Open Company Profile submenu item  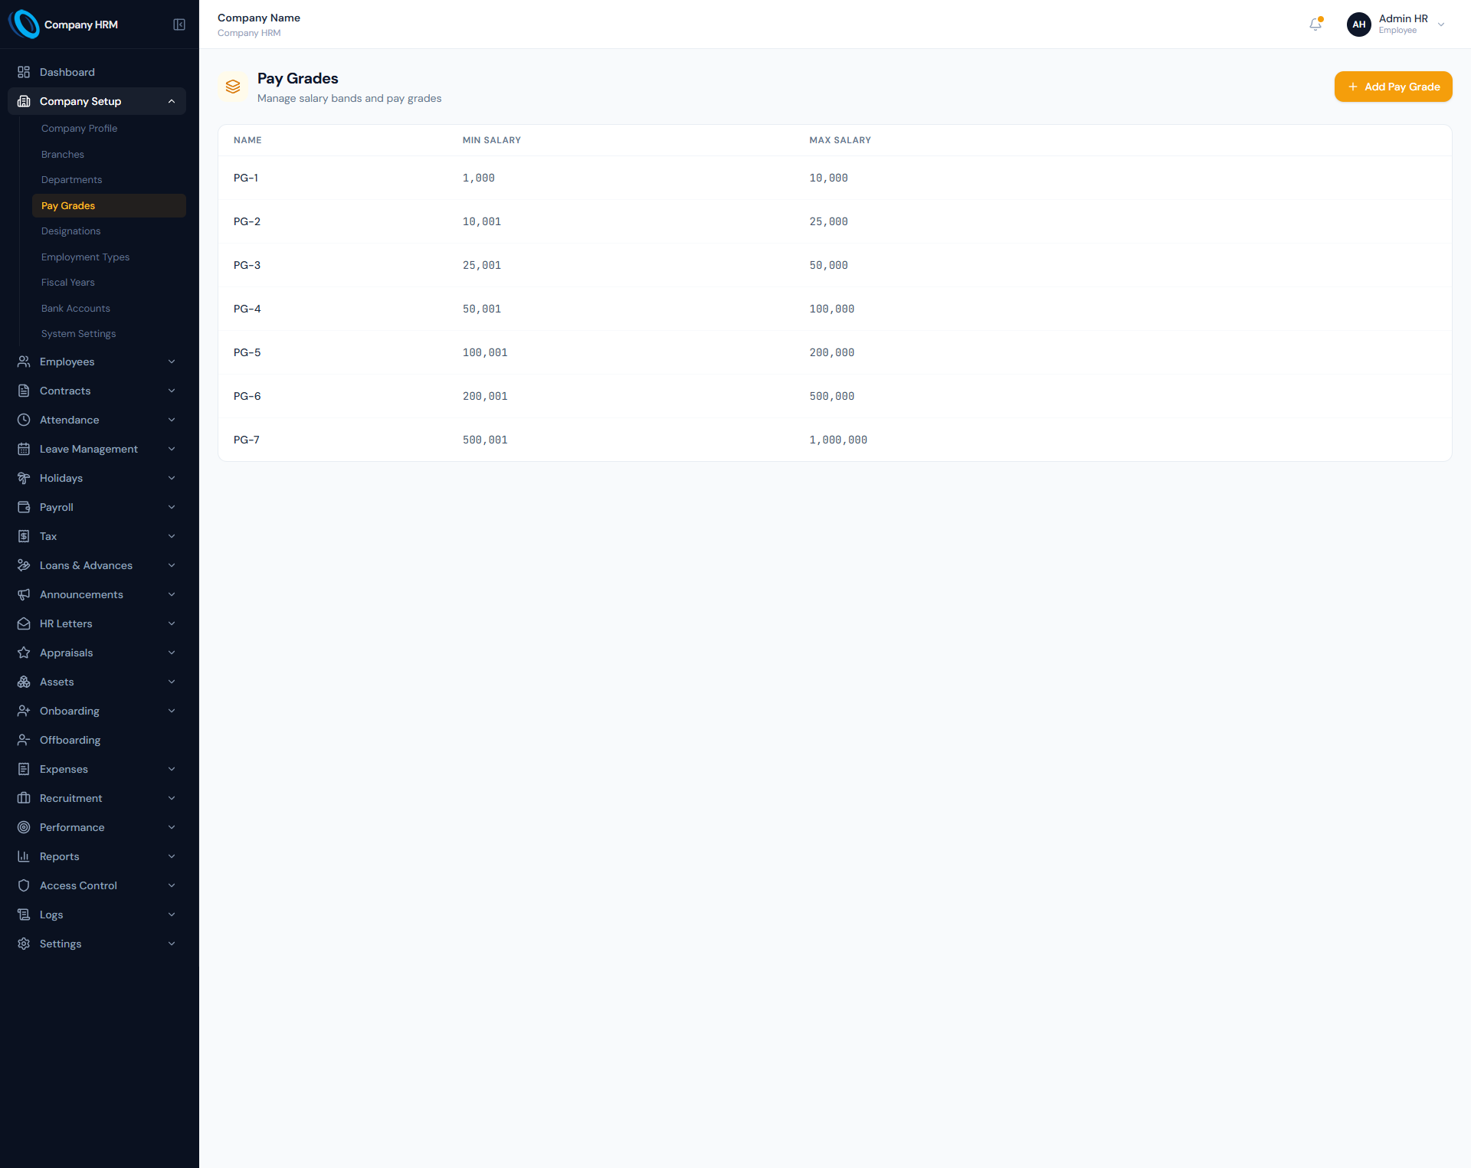(109, 129)
